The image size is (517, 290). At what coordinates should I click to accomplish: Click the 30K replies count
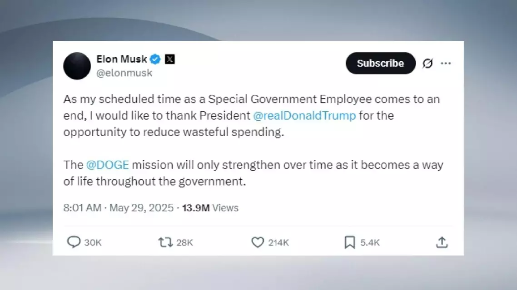93,243
